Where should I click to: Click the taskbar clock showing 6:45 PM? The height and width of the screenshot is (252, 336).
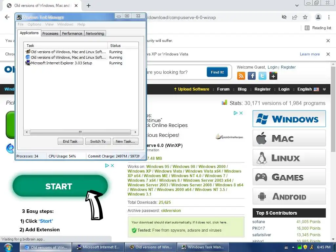(x=324, y=247)
